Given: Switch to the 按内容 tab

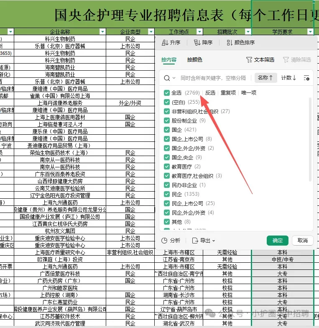Looking at the screenshot, I should (x=169, y=60).
